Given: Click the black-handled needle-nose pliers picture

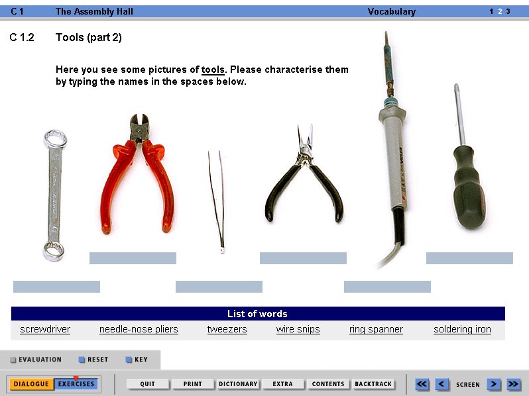Looking at the screenshot, I should (304, 174).
